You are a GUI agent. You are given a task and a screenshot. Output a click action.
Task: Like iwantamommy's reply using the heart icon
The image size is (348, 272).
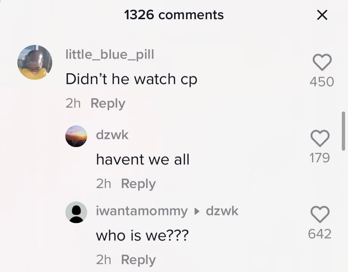[x=320, y=214]
